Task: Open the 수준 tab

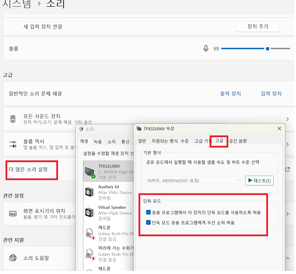Action: click(185, 142)
